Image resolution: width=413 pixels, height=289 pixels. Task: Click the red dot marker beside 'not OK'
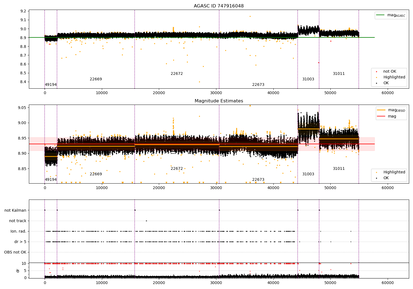coord(376,72)
